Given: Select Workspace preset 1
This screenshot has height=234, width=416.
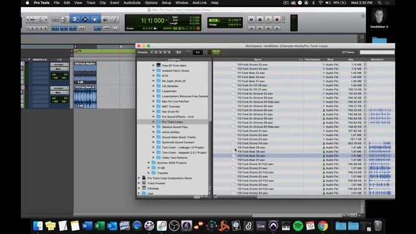Looking at the screenshot, I should pyautogui.click(x=151, y=52).
